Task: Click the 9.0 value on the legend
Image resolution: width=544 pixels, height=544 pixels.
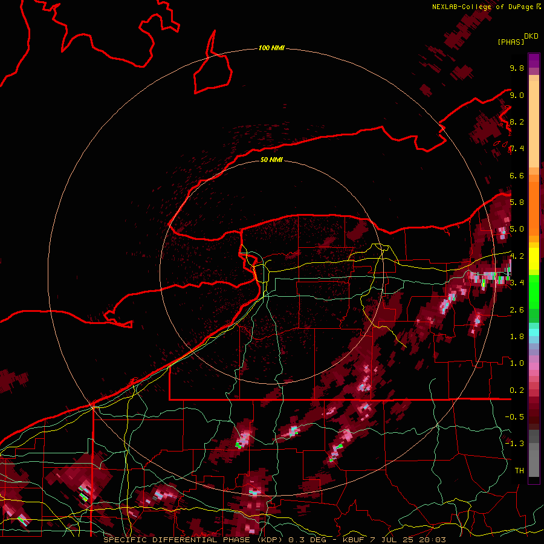Action: (517, 95)
